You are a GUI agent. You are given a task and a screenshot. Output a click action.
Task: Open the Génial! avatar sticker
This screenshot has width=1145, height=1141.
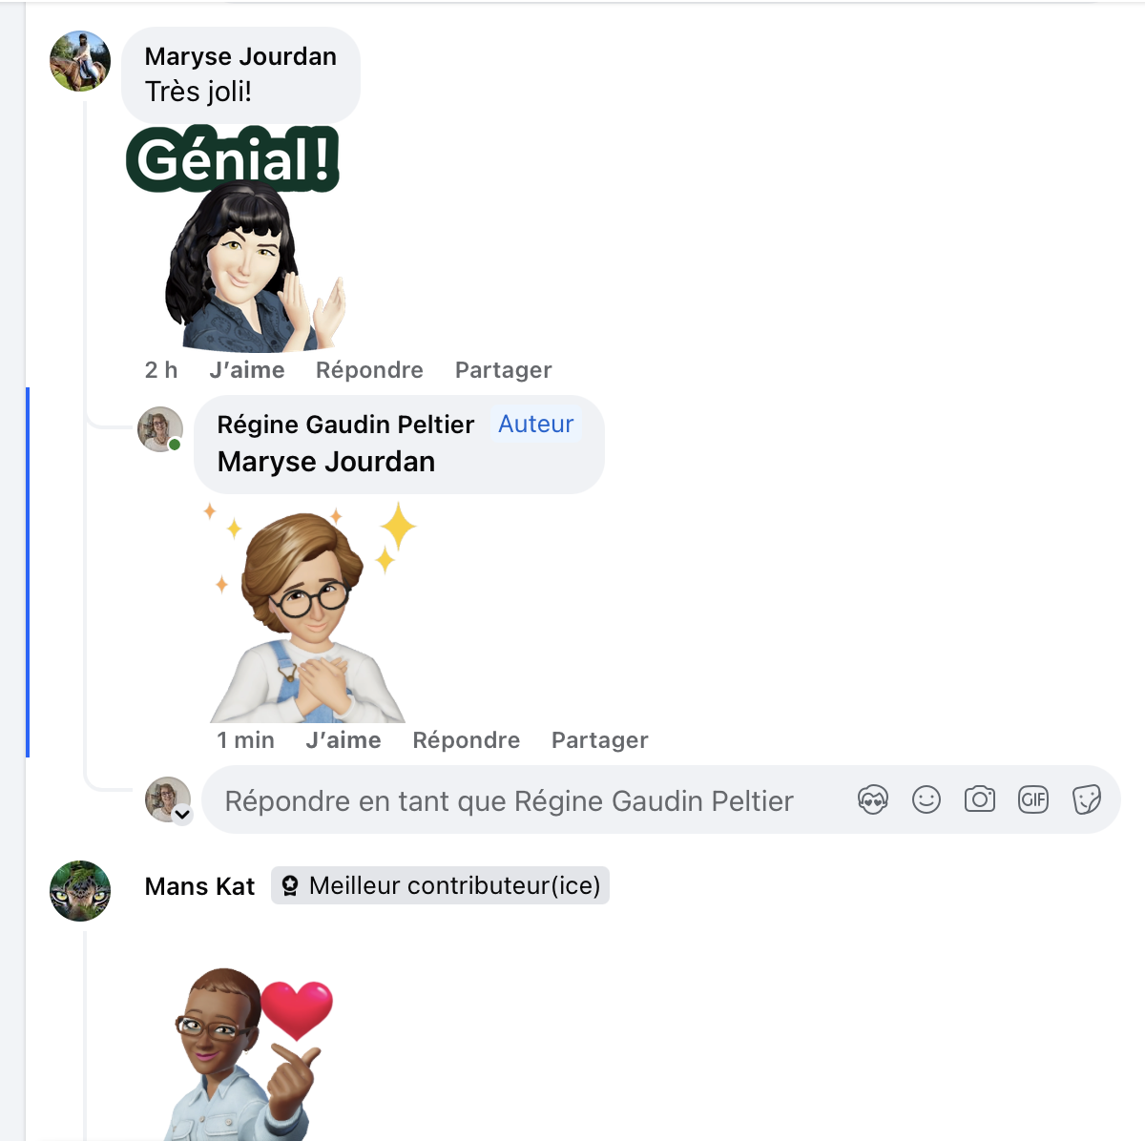235,239
